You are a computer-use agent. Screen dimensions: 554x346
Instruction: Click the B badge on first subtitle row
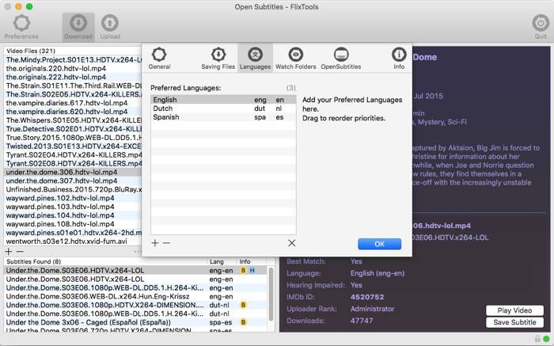coord(243,270)
